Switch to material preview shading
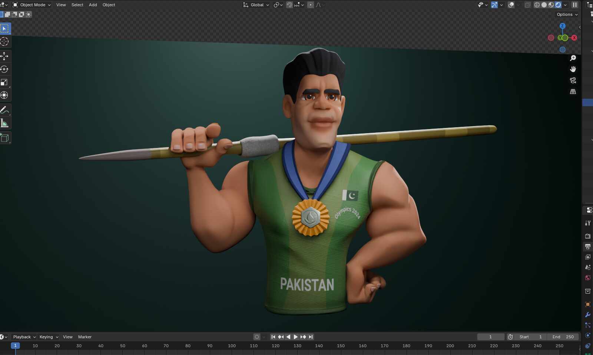The width and height of the screenshot is (593, 355). point(551,5)
